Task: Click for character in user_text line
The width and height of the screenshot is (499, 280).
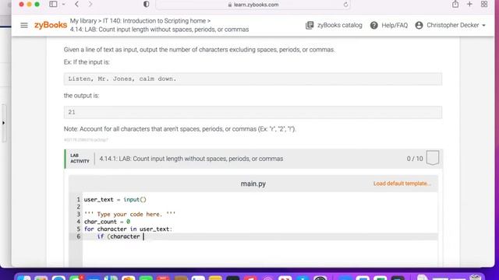Action: tap(128, 229)
